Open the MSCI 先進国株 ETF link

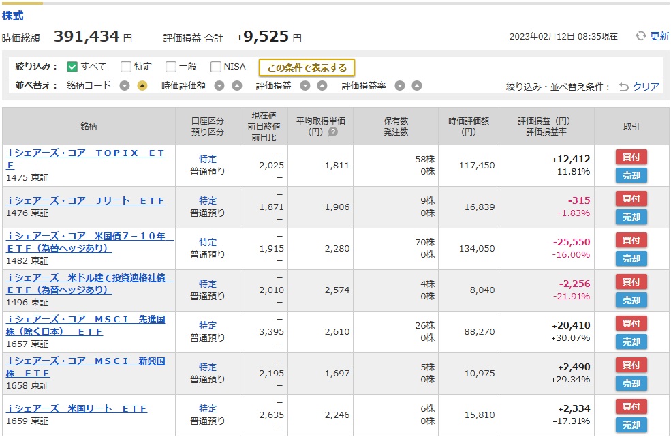(x=86, y=325)
